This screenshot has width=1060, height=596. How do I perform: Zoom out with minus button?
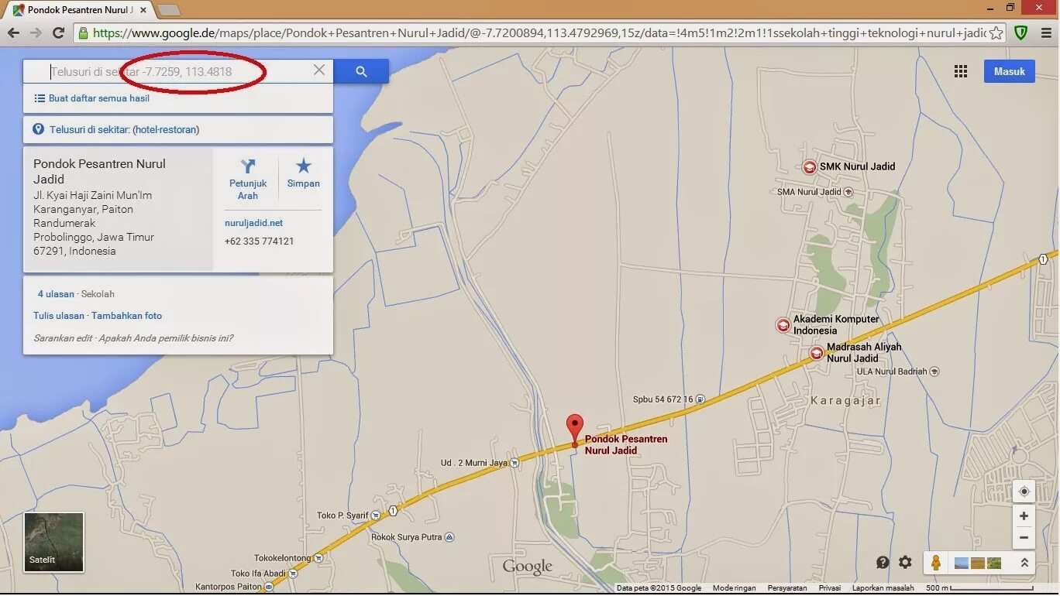(x=1024, y=537)
